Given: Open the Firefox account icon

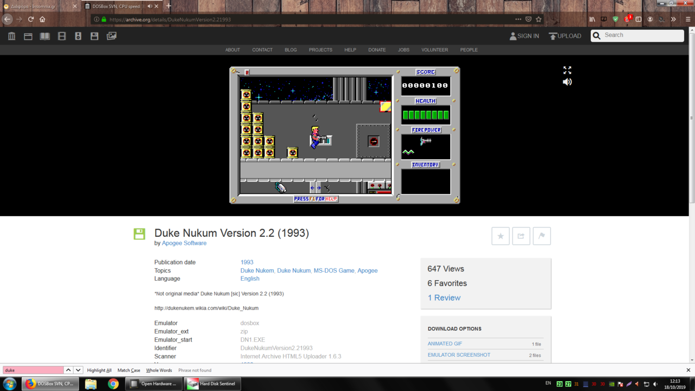Looking at the screenshot, I should (650, 19).
